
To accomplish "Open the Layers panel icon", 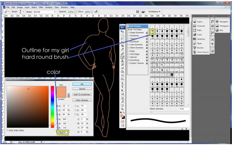I will tap(195, 22).
